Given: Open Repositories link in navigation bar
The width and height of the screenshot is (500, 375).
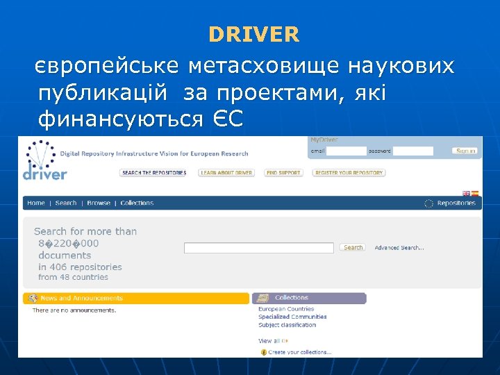Looking at the screenshot, I should [x=456, y=203].
